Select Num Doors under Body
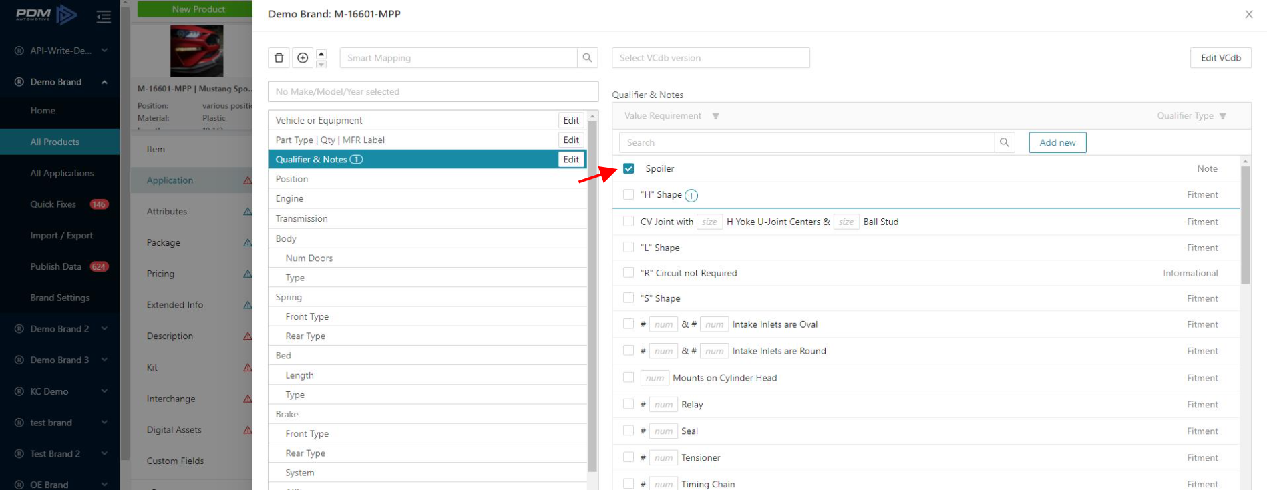This screenshot has height=490, width=1267. click(x=428, y=258)
